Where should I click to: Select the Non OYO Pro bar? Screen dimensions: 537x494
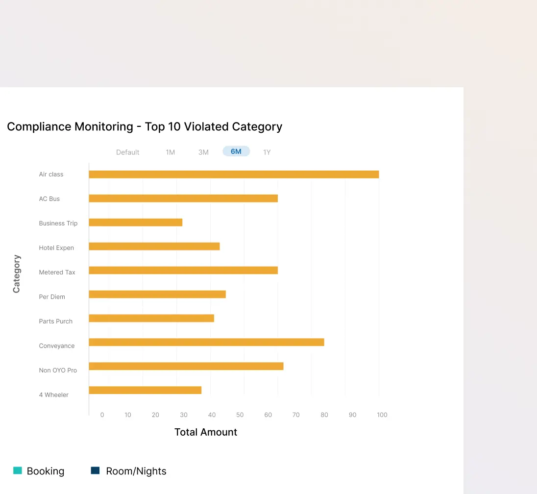coord(186,366)
